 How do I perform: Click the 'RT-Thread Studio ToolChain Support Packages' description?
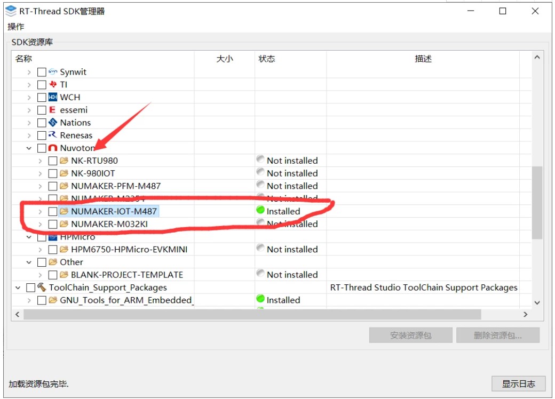coord(424,288)
